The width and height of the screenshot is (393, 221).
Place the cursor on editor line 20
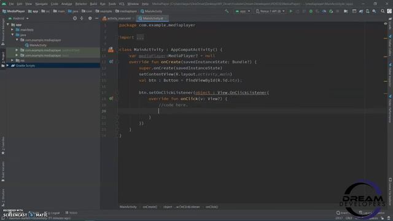(x=251, y=111)
